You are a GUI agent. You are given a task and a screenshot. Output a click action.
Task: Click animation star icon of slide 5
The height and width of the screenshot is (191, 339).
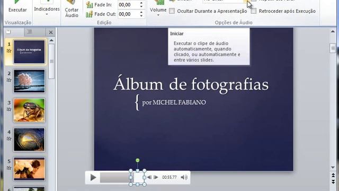pyautogui.click(x=9, y=168)
